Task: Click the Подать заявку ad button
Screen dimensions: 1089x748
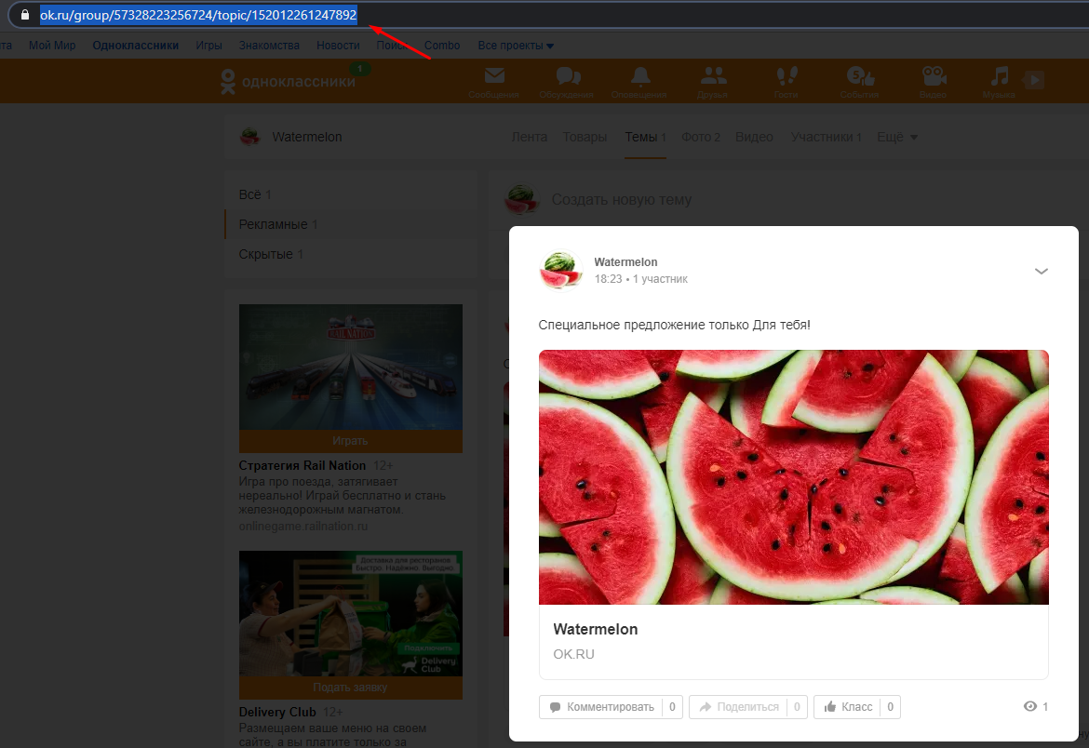Action: point(351,688)
